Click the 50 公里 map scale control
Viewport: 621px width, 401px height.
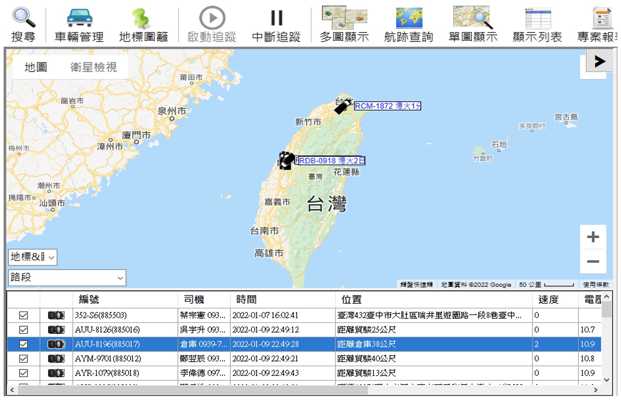click(546, 284)
